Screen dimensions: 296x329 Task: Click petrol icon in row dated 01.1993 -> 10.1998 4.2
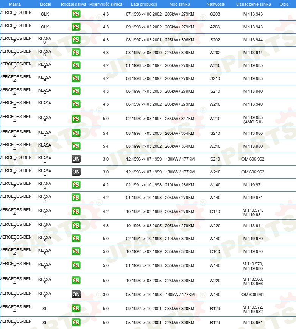pyautogui.click(x=76, y=198)
